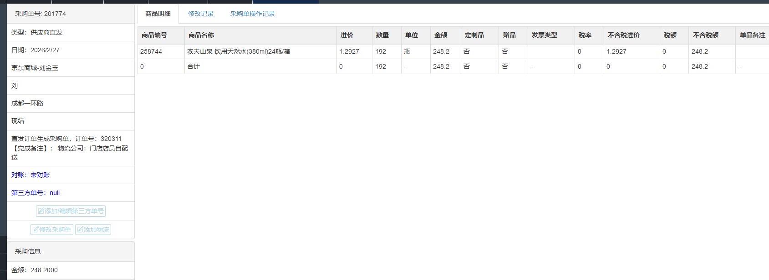Select product code 258744 cell
The height and width of the screenshot is (280, 769).
151,51
